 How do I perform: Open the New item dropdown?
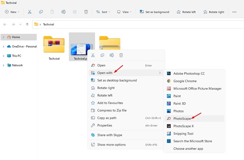coord(12,12)
